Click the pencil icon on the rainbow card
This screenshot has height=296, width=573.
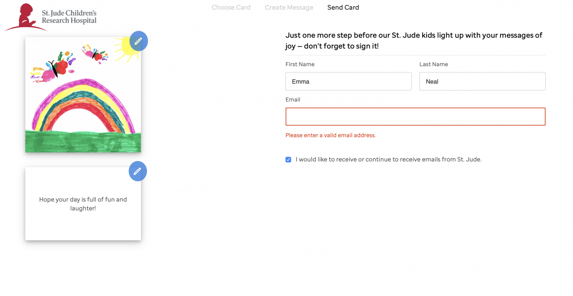(x=138, y=41)
